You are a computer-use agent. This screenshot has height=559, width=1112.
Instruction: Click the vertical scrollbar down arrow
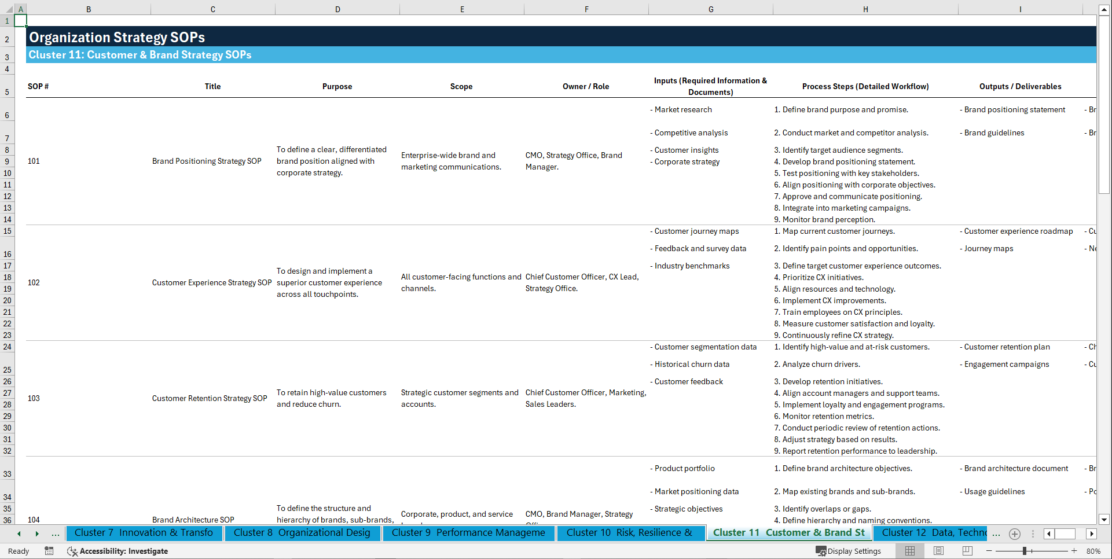coord(1104,520)
